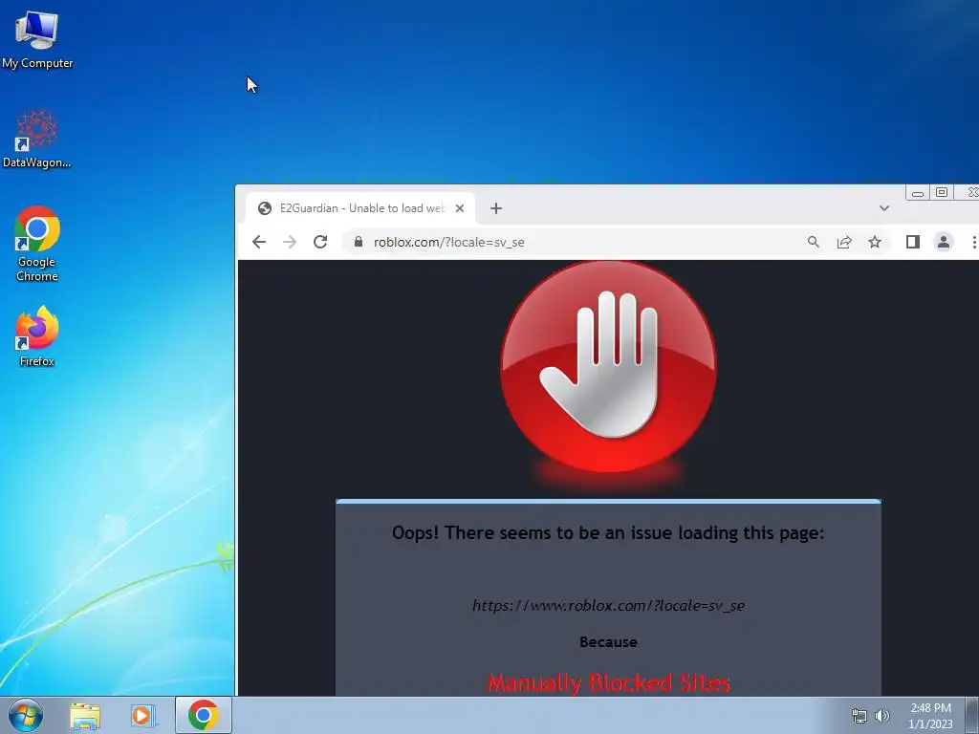Select the DataWagon desktop shortcut

(37, 140)
